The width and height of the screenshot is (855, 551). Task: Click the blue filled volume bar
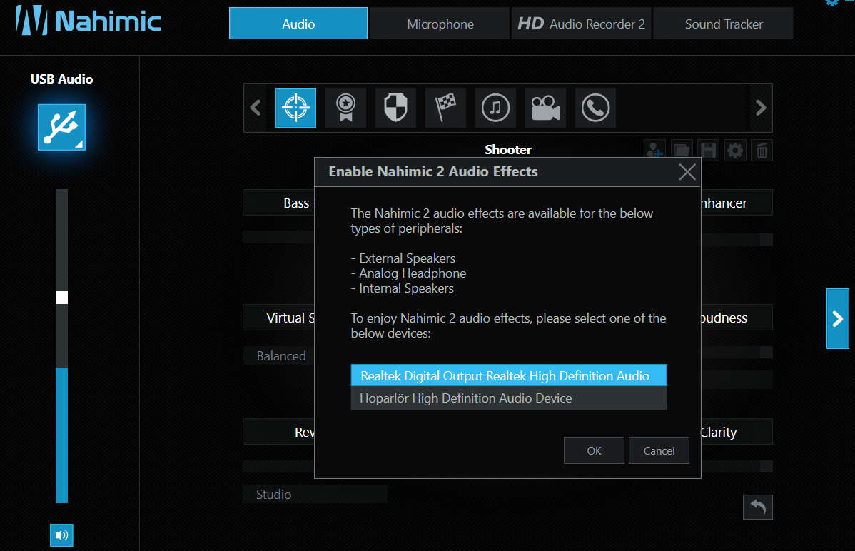[61, 435]
